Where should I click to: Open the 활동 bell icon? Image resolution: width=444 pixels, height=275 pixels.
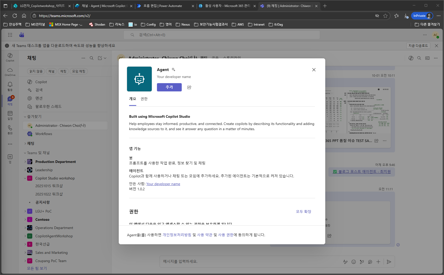[x=10, y=86]
